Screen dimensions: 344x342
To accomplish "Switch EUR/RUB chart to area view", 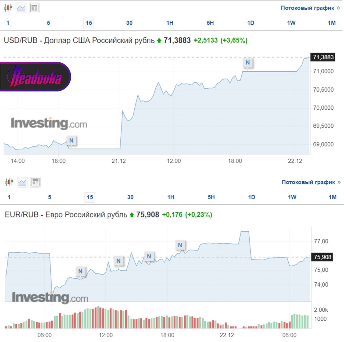I will (22, 182).
